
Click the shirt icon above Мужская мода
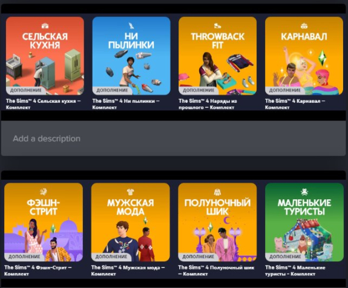point(130,192)
